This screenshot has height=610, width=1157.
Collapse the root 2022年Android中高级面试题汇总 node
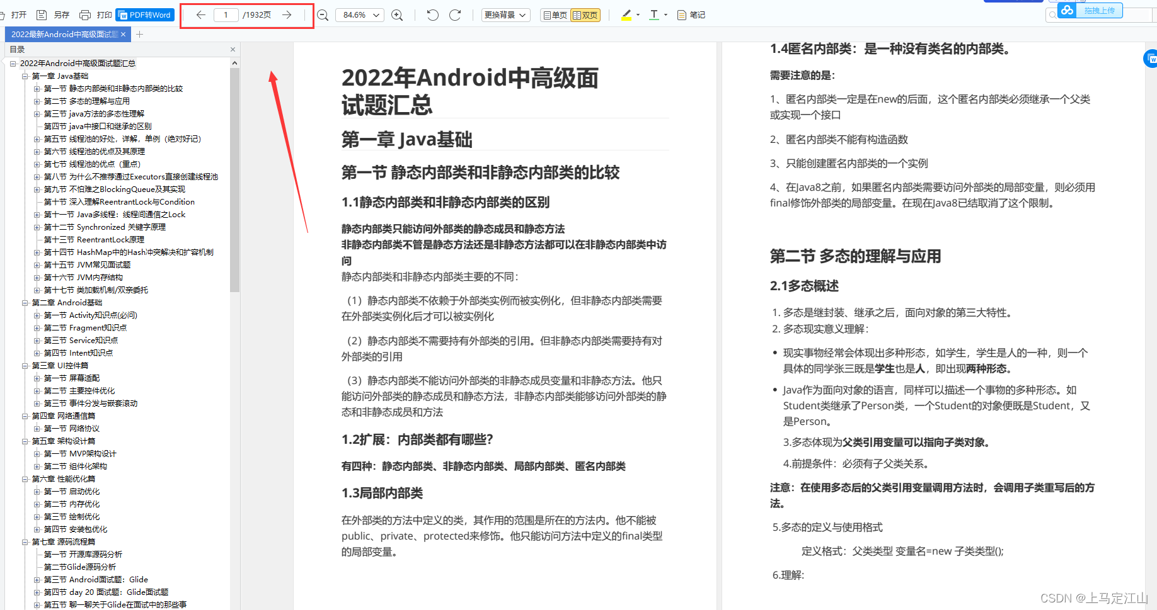[x=13, y=63]
